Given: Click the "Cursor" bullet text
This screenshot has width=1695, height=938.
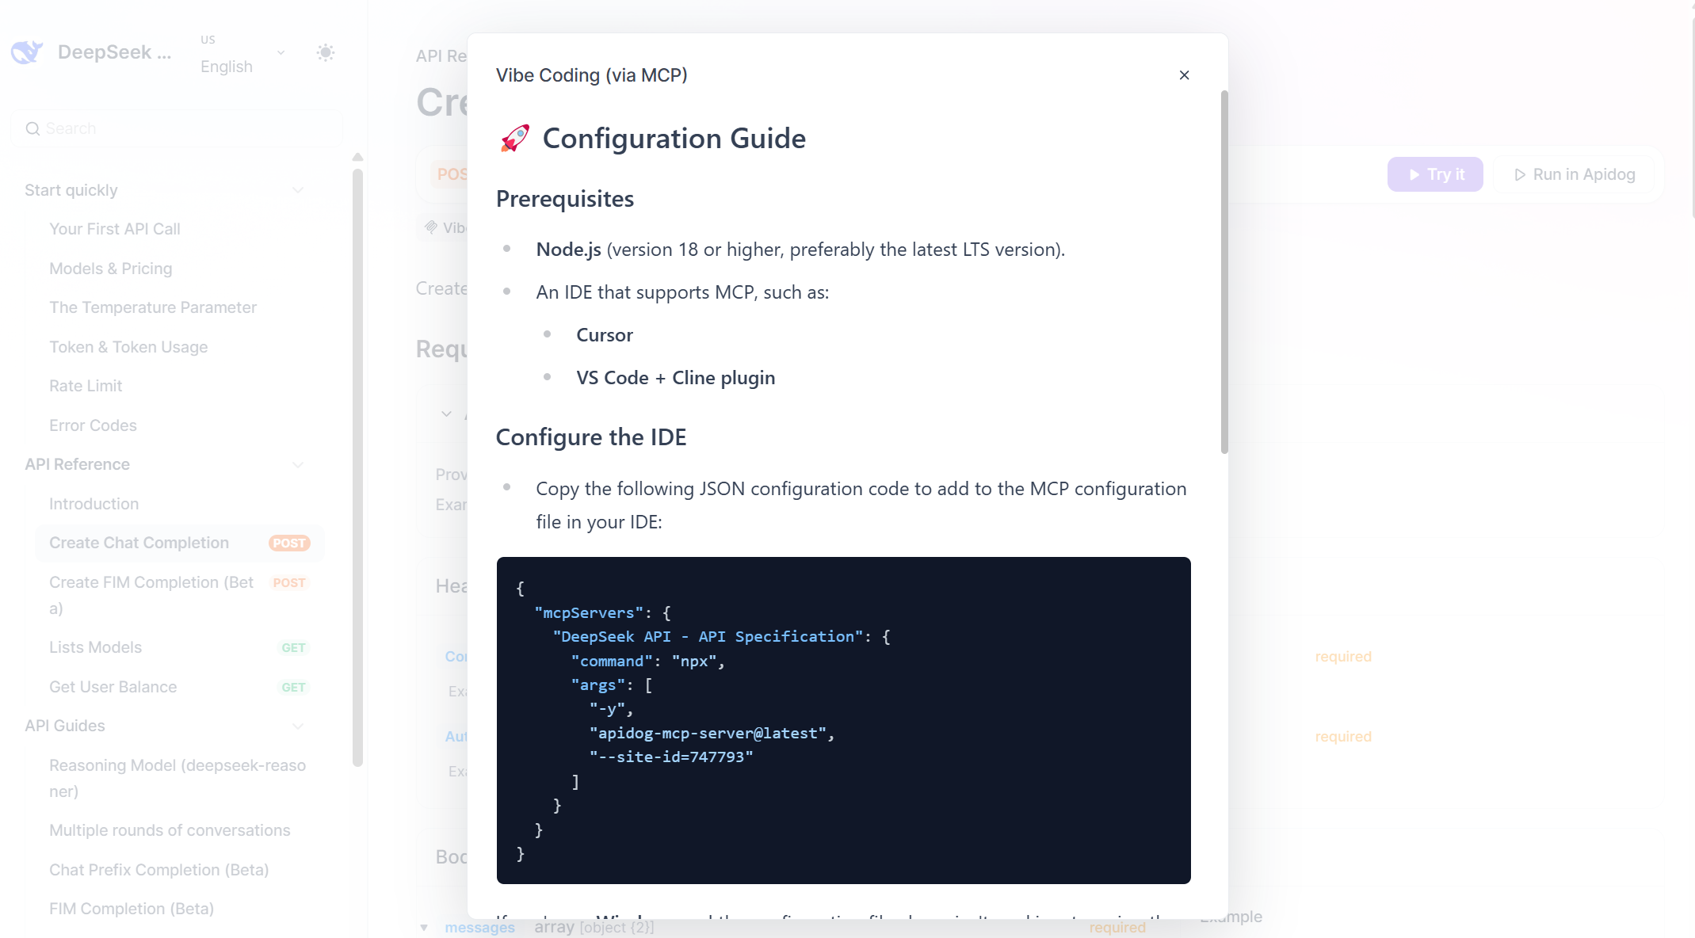Looking at the screenshot, I should click(605, 335).
